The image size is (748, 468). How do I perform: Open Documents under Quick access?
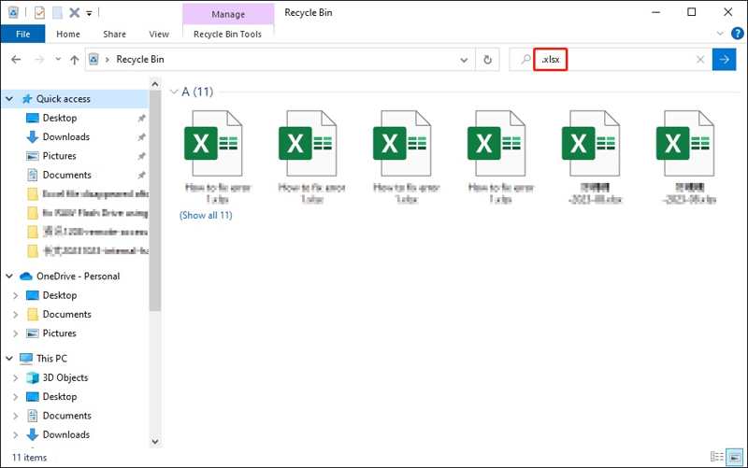[66, 175]
